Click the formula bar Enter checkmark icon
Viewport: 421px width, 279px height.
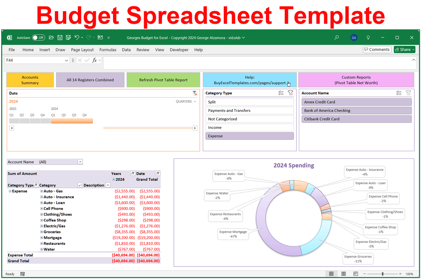coord(87,60)
